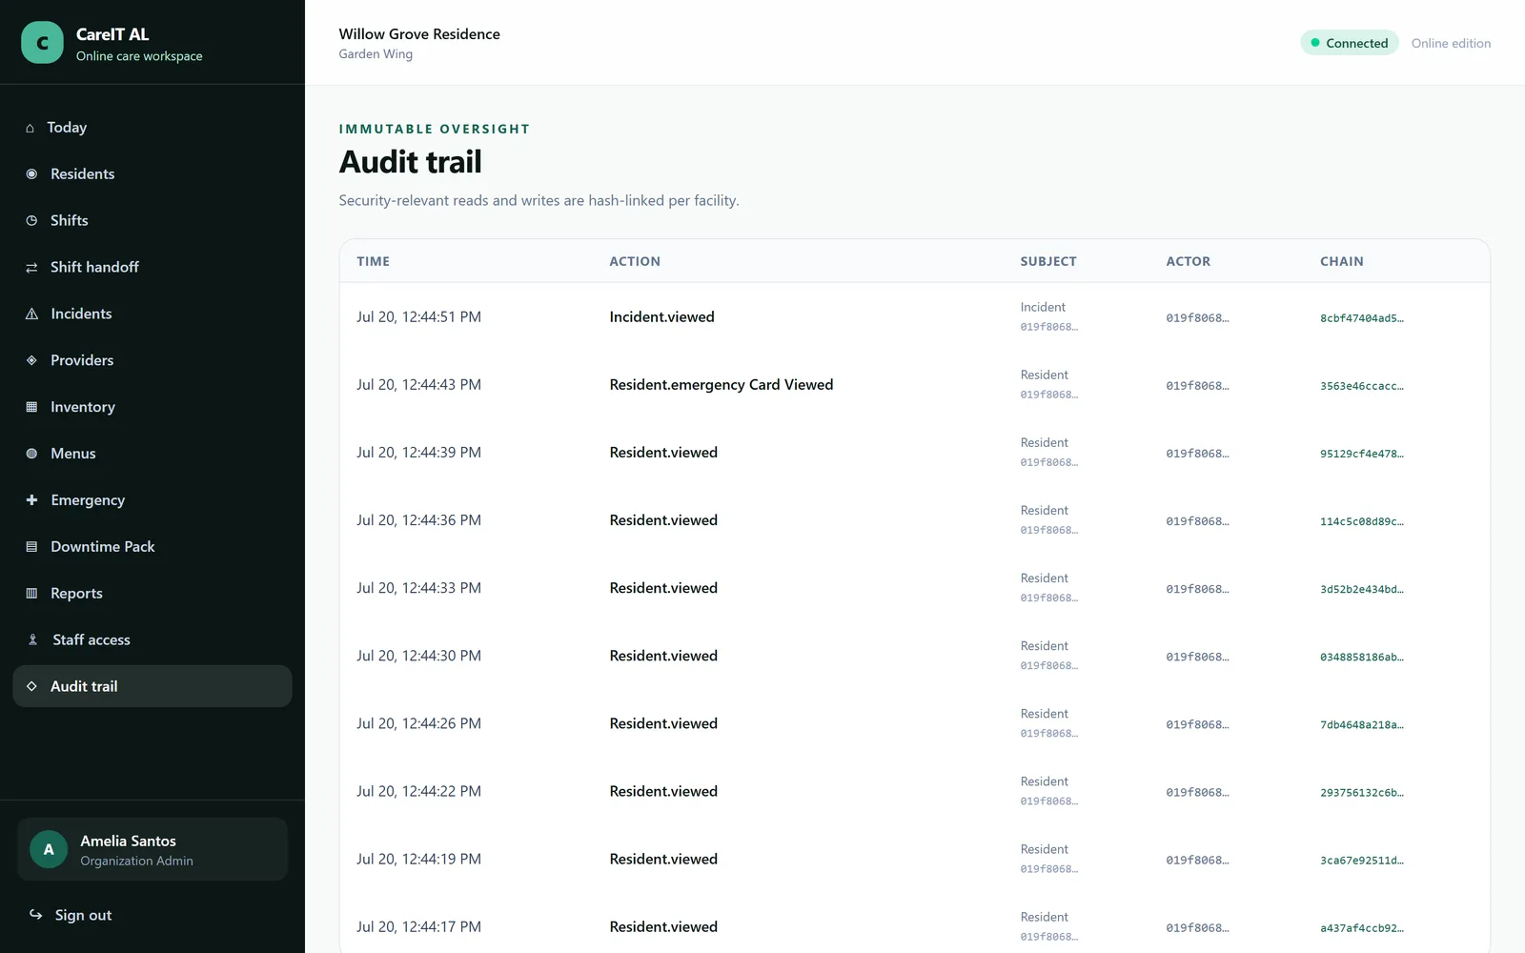
Task: Click the Staff access person icon
Action: coord(32,640)
